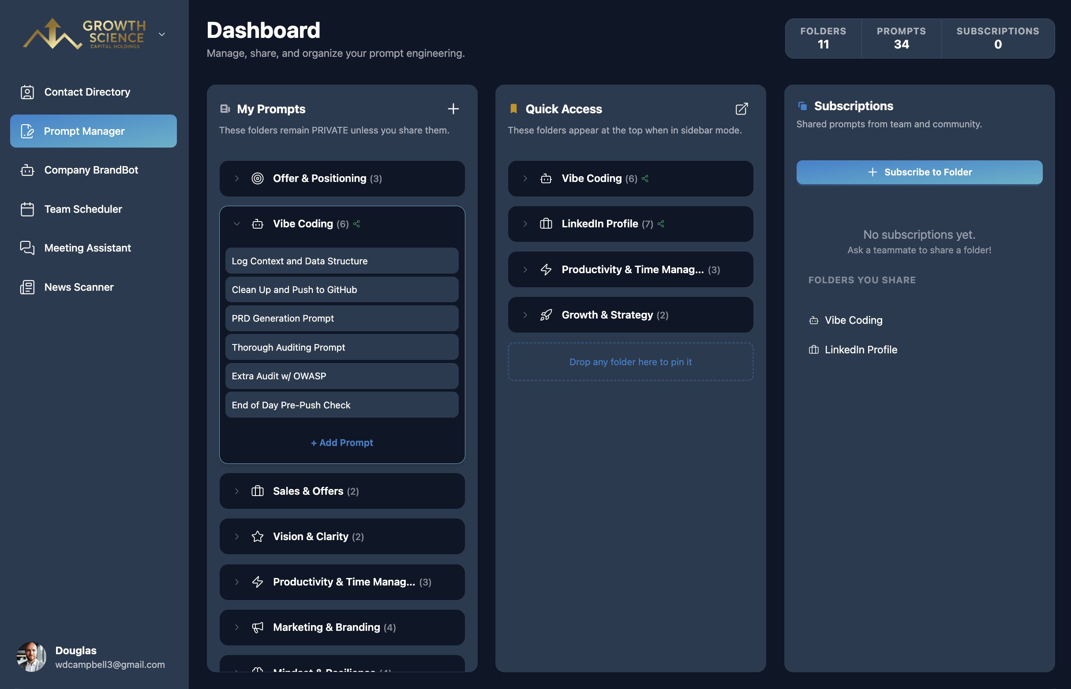Select Prompt Manager in sidebar
This screenshot has height=689, width=1071.
tap(93, 131)
